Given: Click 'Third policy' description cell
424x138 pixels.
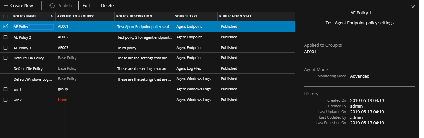Looking at the screenshot, I should tap(127, 48).
